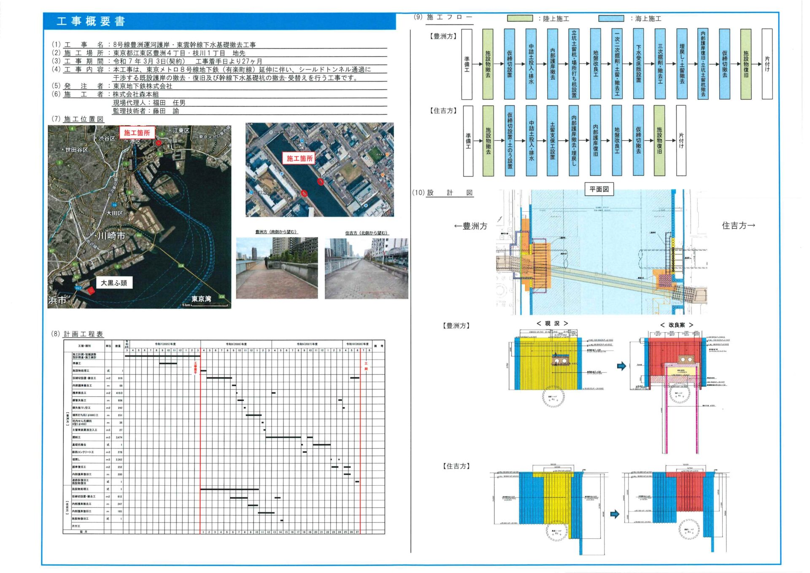The height and width of the screenshot is (573, 810).
Task: Click the 住吉方→ direction label by the plan
Action: coord(739,226)
